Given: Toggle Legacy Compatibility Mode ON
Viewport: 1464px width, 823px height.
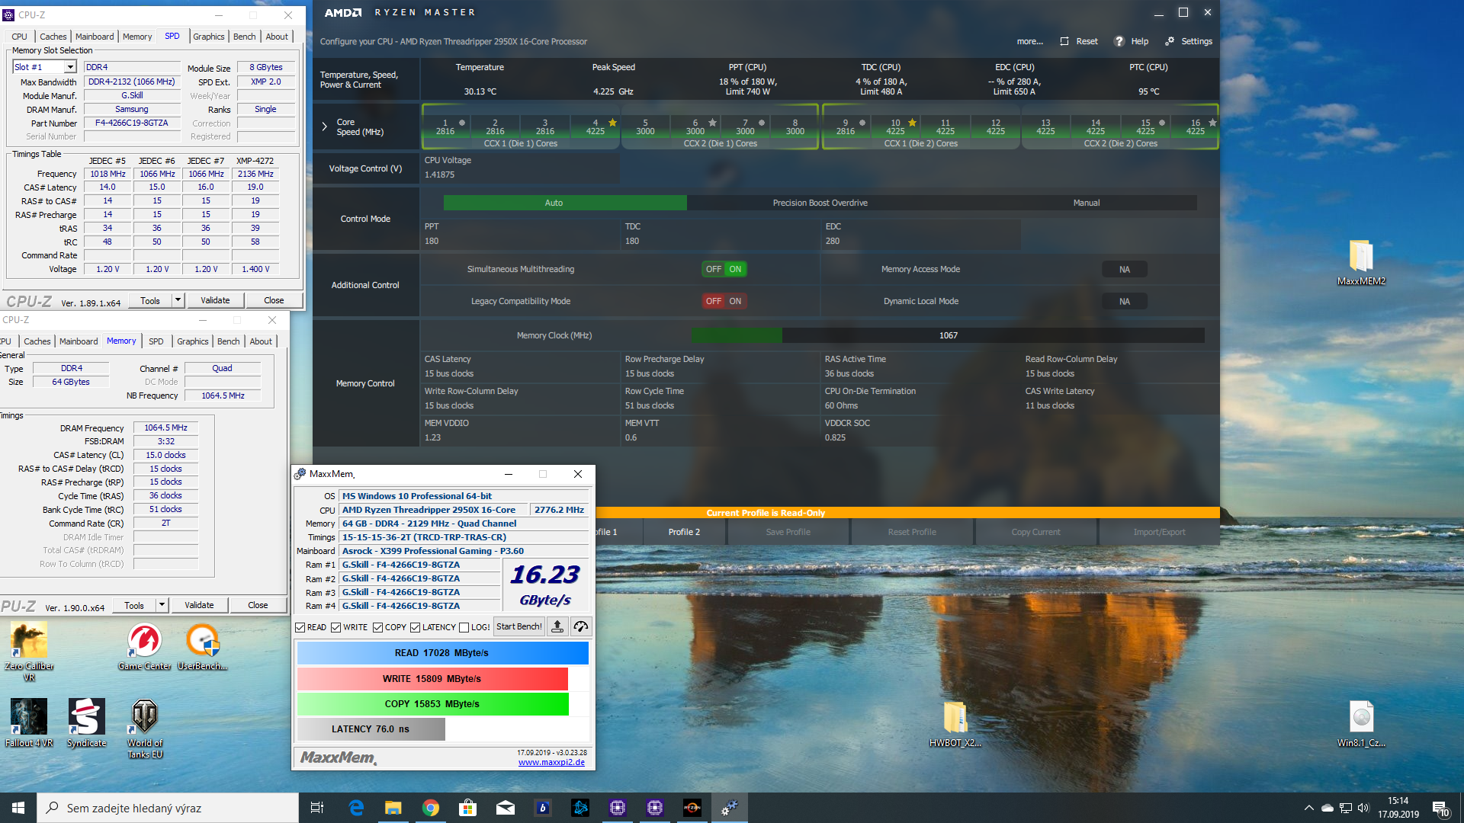Looking at the screenshot, I should [x=735, y=301].
